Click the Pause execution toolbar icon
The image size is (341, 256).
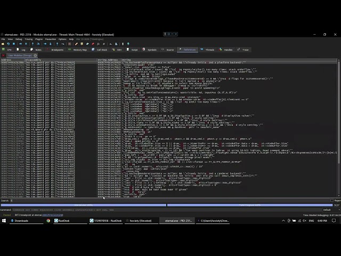[x=26, y=44]
